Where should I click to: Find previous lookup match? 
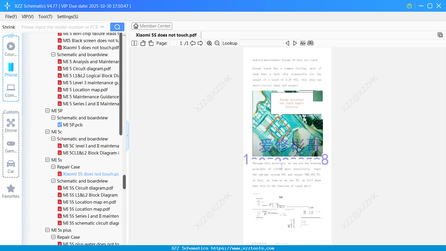click(287, 43)
